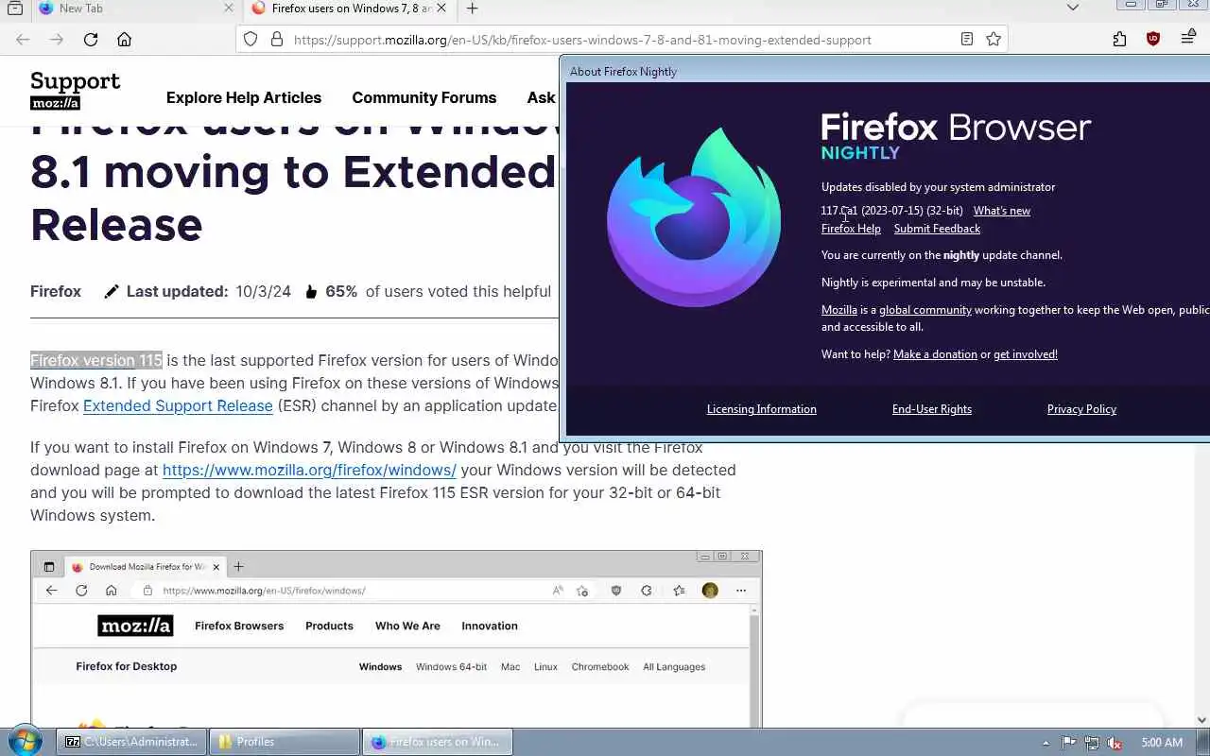Viewport: 1210px width, 756px height.
Task: Switch to the 7-Zip C:\Users\Administrator taskbar window
Action: pyautogui.click(x=132, y=742)
